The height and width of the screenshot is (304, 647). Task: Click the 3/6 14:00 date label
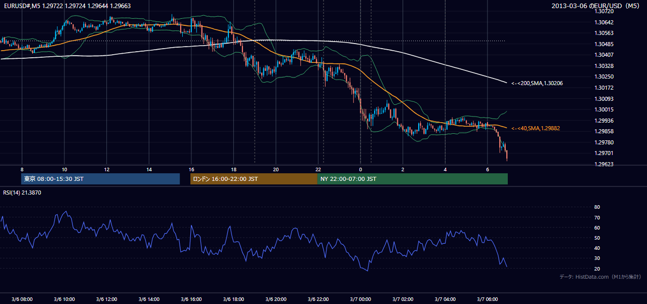tap(149, 299)
